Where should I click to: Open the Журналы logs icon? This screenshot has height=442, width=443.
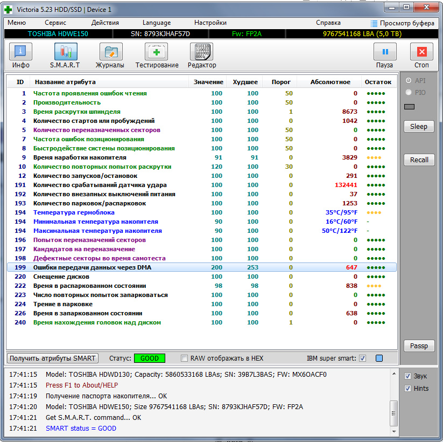(x=110, y=52)
